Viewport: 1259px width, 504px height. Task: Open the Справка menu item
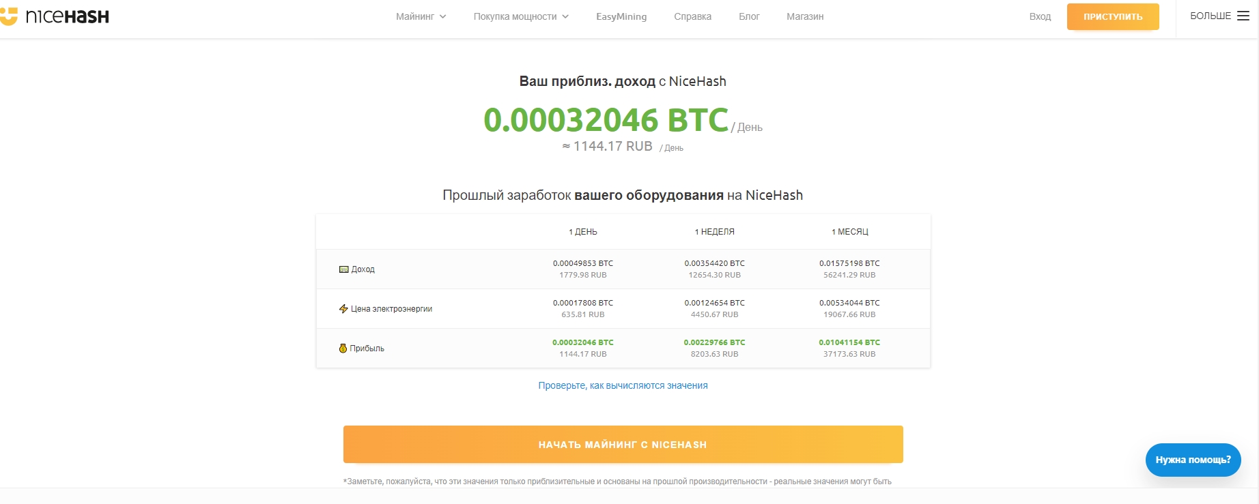click(692, 16)
